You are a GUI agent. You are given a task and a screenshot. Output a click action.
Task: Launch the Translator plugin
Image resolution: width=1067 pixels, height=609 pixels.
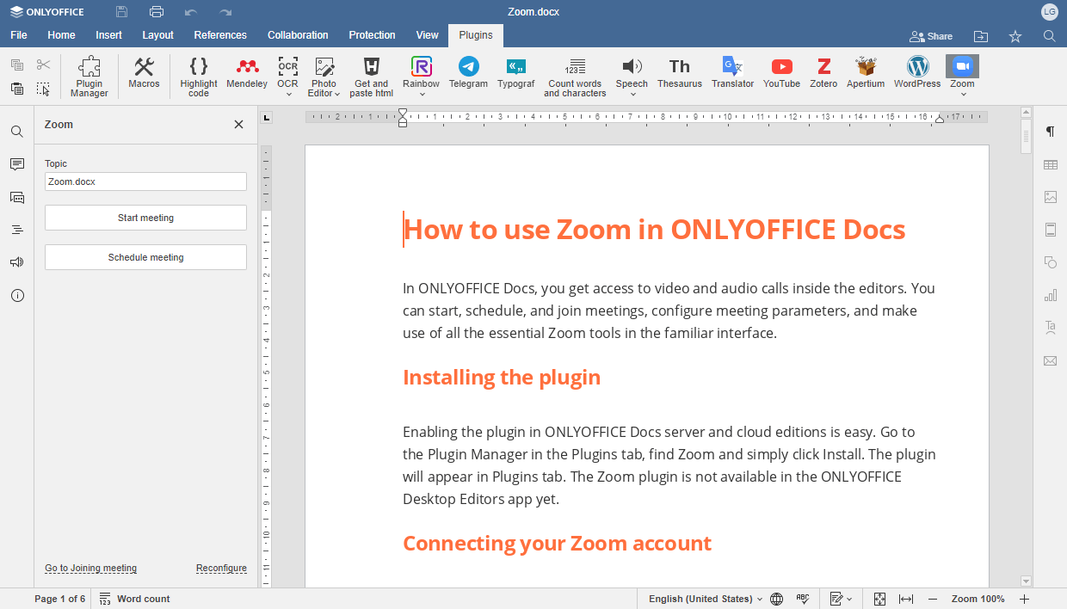[x=732, y=72]
